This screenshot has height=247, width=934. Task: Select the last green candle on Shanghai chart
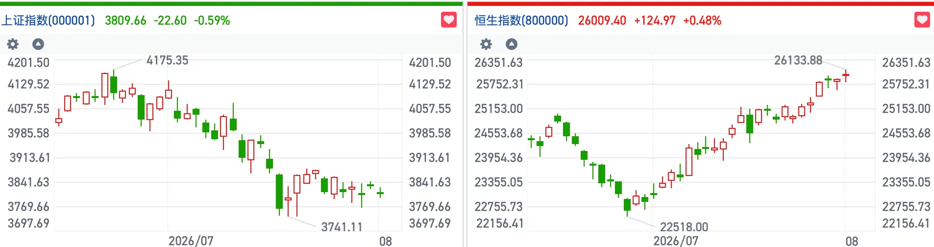[380, 193]
